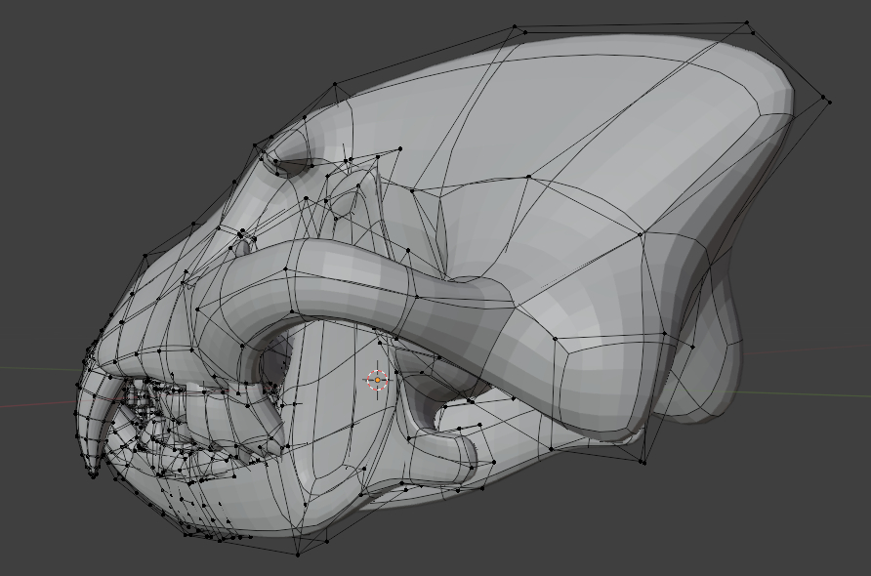
Task: Select the tip of the large fang
Action: click(93, 473)
